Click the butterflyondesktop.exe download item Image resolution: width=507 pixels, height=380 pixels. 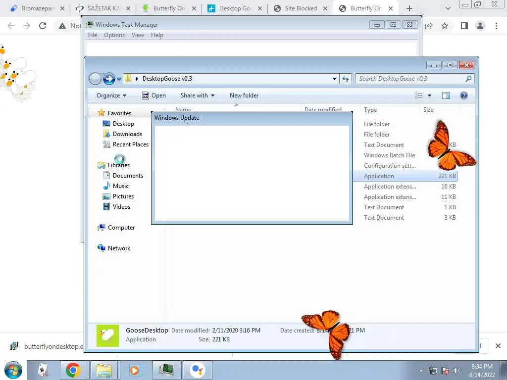pyautogui.click(x=47, y=346)
